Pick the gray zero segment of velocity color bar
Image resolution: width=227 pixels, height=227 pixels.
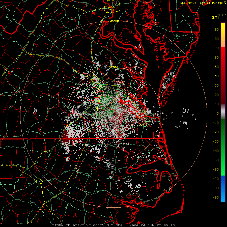point(223,112)
